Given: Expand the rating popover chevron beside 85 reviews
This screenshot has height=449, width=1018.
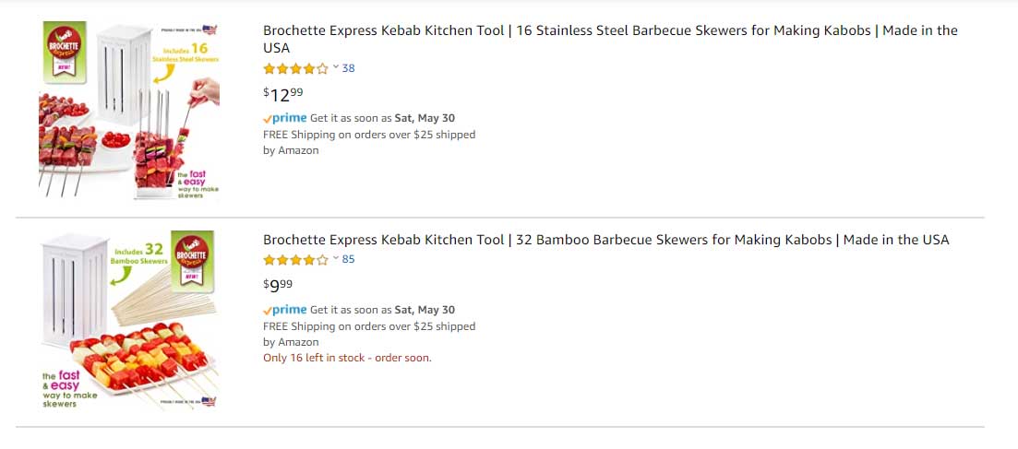Looking at the screenshot, I should (336, 259).
